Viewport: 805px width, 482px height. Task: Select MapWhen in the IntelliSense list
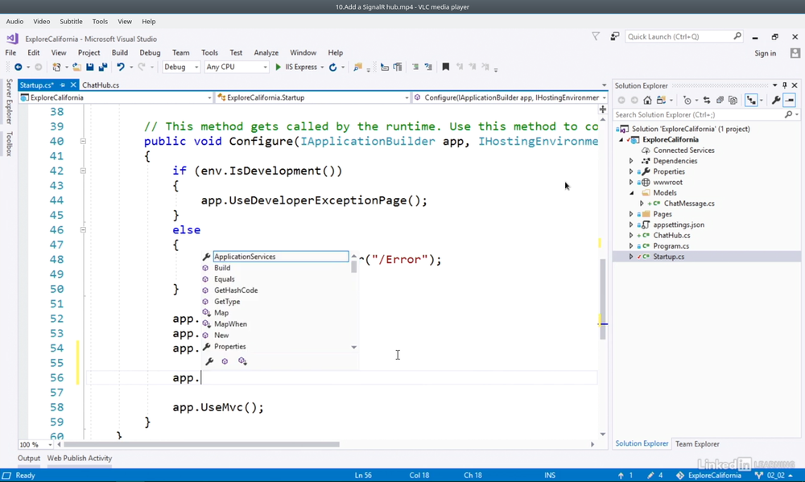point(230,324)
